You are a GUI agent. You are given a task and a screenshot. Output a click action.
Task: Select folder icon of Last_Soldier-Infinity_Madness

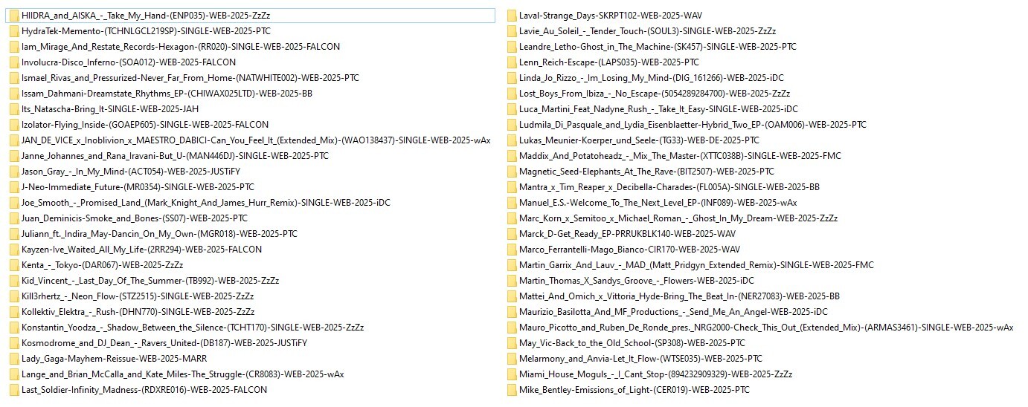14,390
